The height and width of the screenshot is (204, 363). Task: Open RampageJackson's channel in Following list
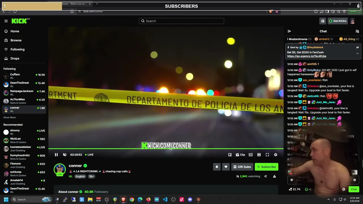[x=24, y=93]
